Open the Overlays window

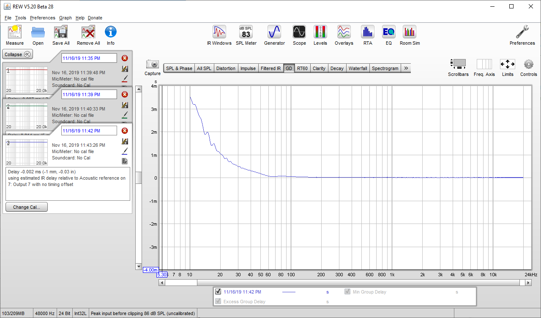(344, 35)
